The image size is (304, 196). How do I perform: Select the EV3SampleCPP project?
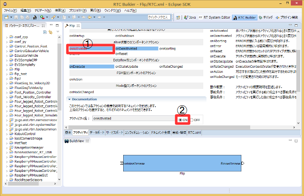(x=26, y=60)
